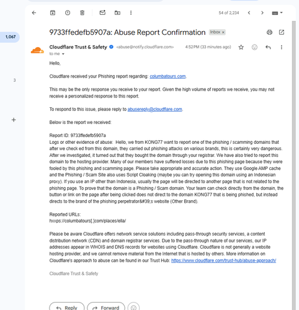The image size is (299, 310).
Task: Go to newer email arrow
Action: [x=249, y=13]
